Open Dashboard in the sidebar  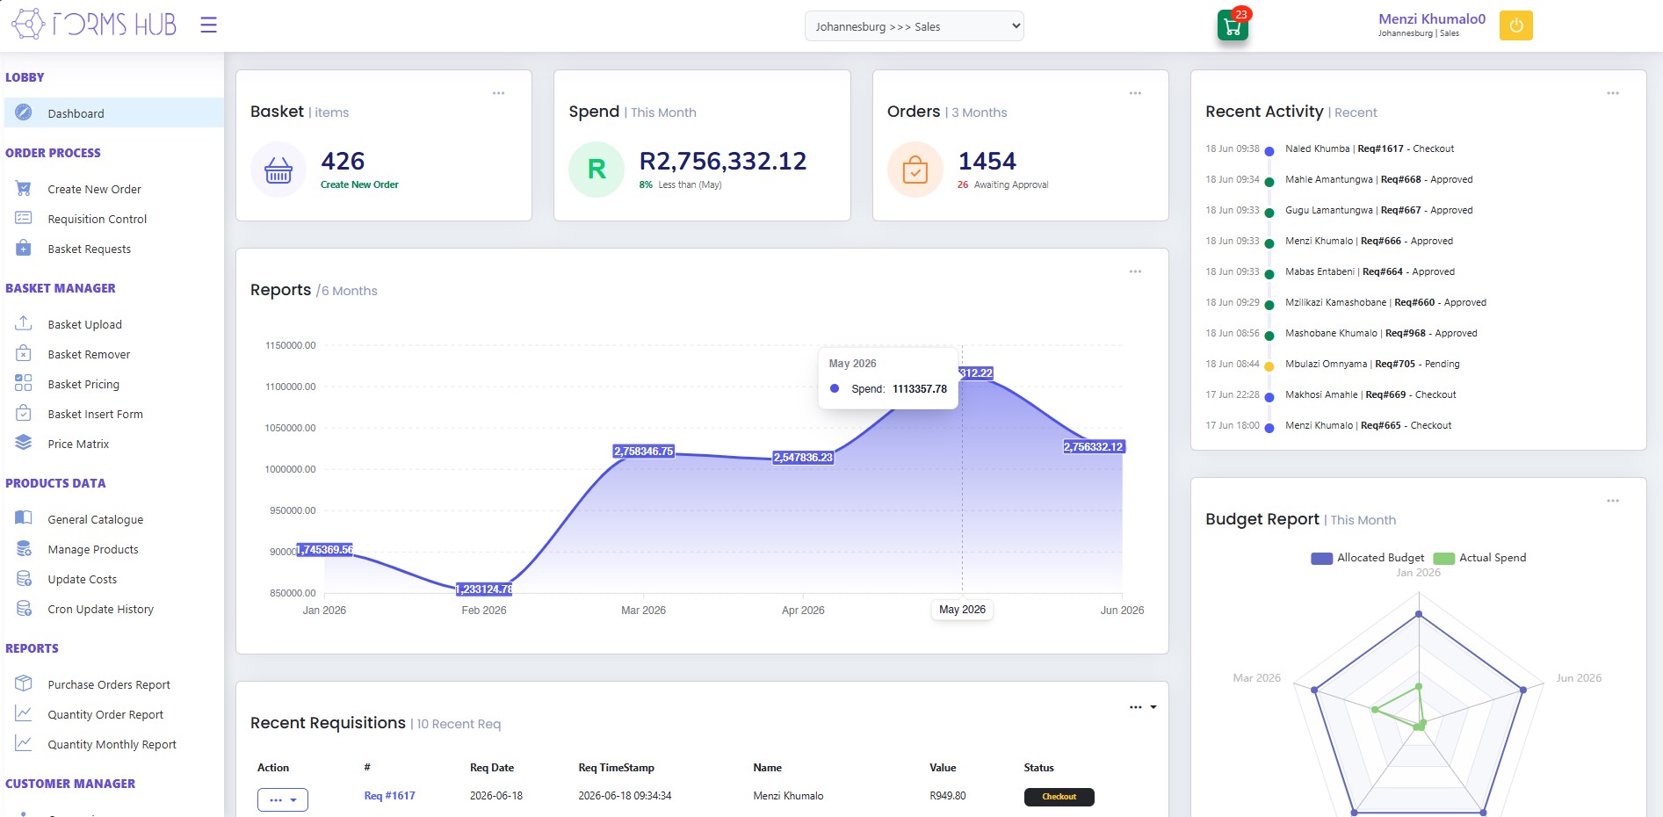coord(113,112)
